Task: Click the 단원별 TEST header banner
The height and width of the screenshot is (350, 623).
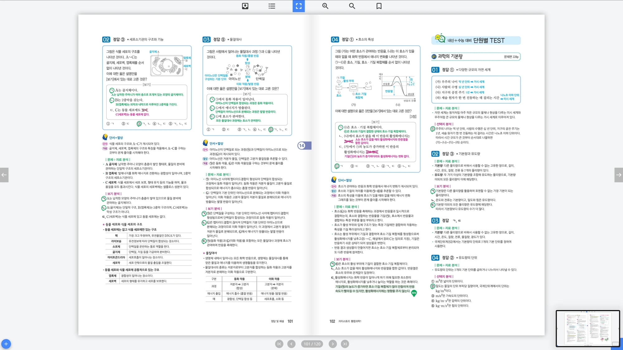Action: [476, 40]
